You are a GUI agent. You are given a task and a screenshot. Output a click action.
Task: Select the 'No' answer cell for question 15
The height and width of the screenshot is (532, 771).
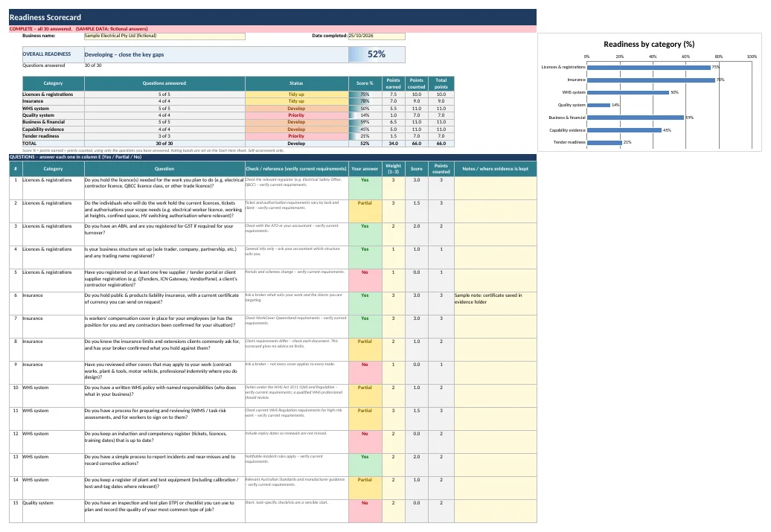(365, 511)
